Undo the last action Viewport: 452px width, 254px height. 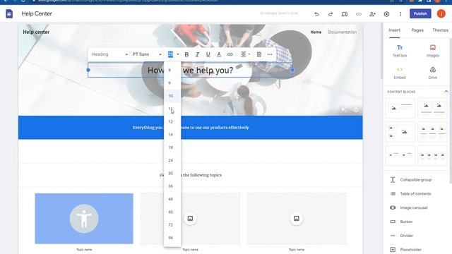point(316,14)
